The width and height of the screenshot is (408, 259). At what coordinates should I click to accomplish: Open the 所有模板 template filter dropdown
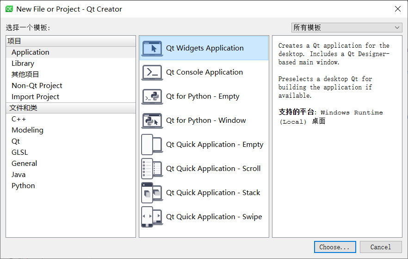coord(346,27)
